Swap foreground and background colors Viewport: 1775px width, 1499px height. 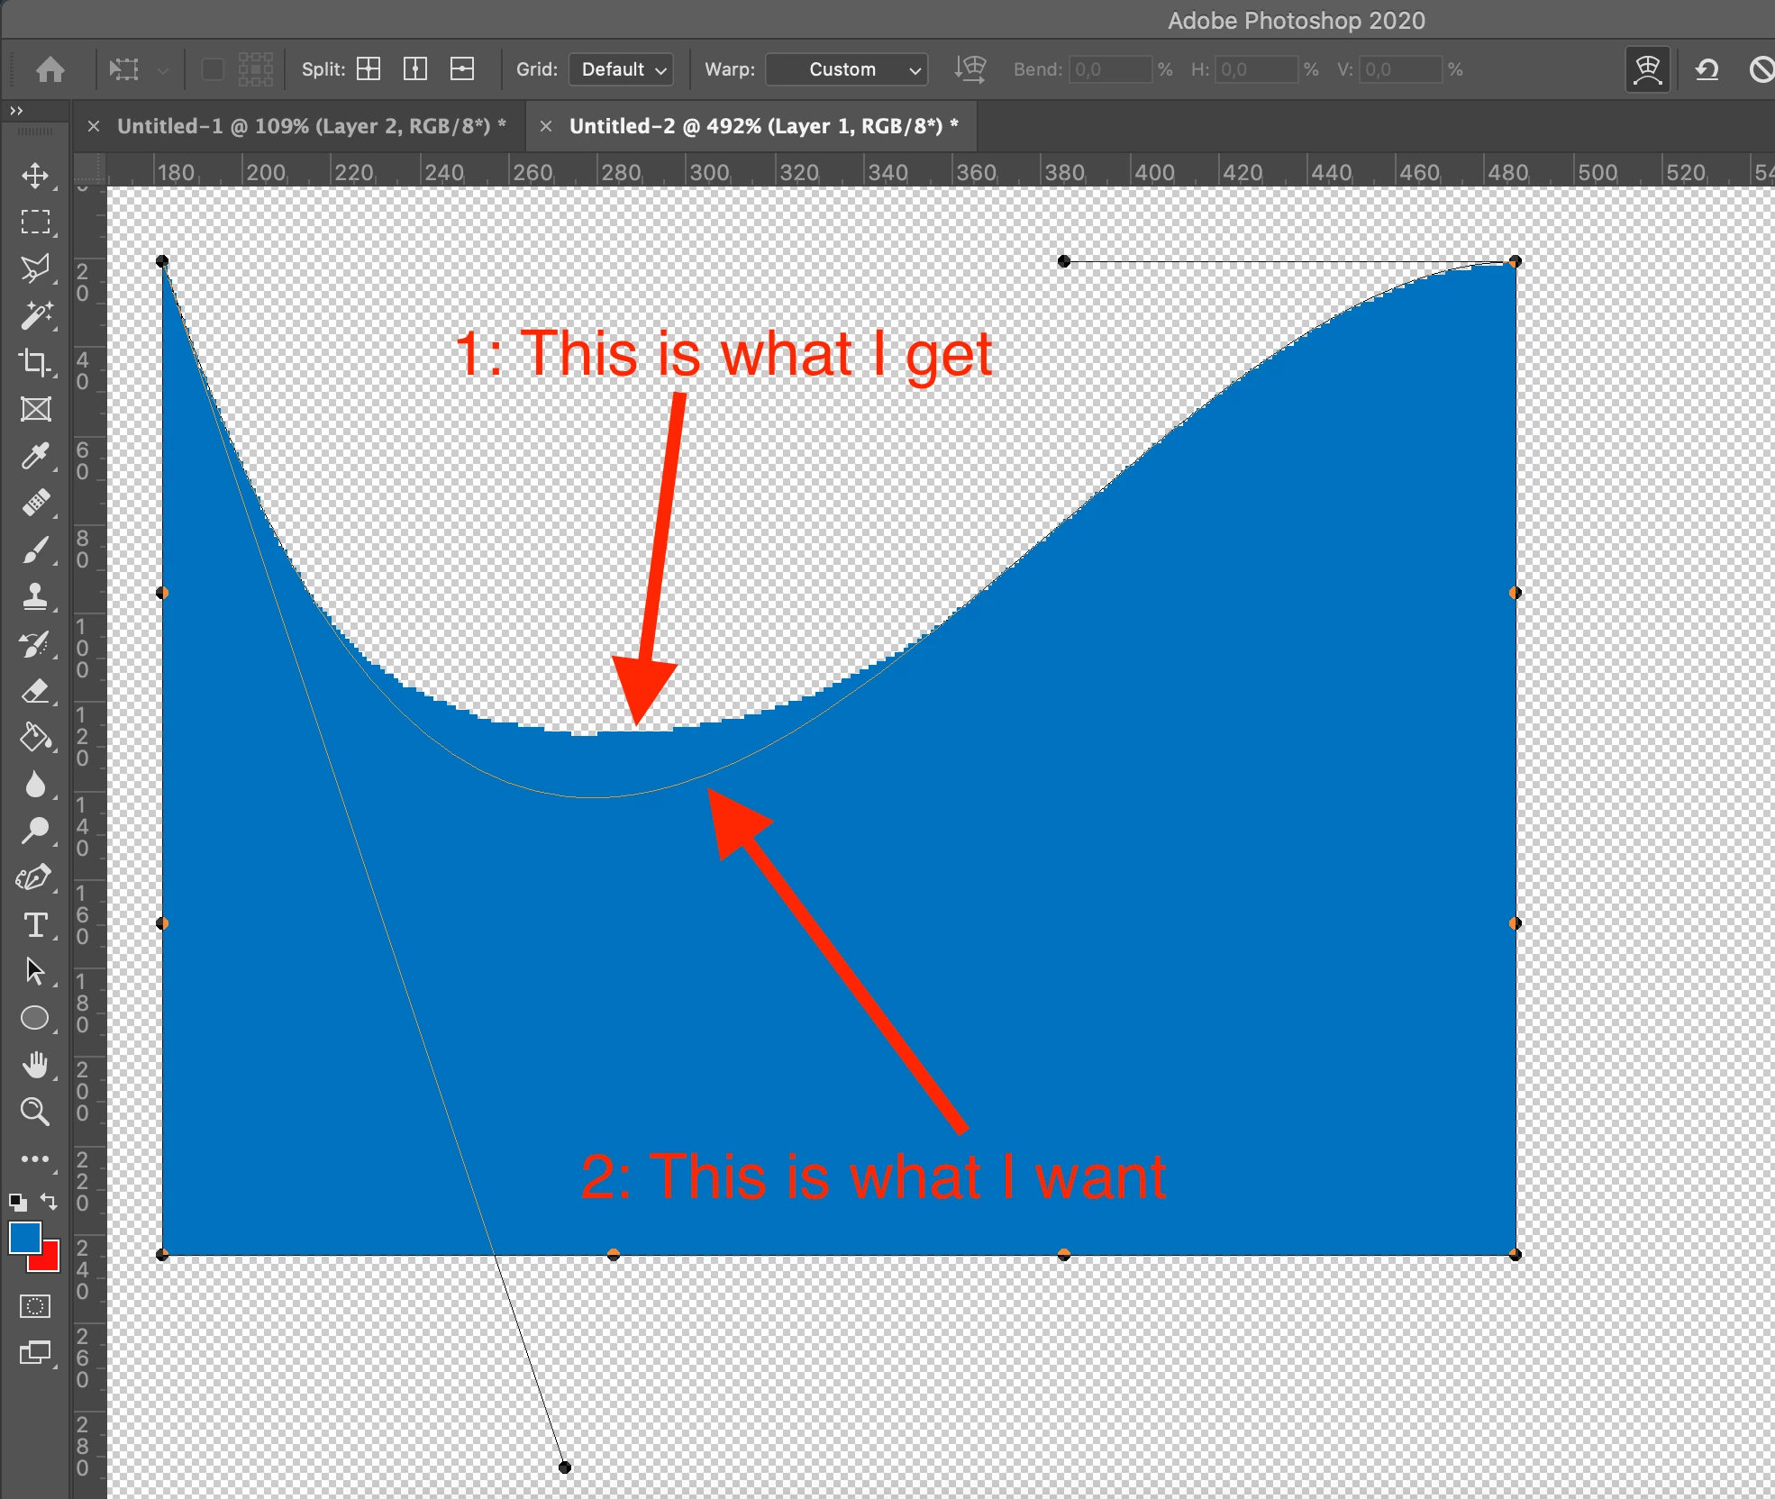click(50, 1201)
